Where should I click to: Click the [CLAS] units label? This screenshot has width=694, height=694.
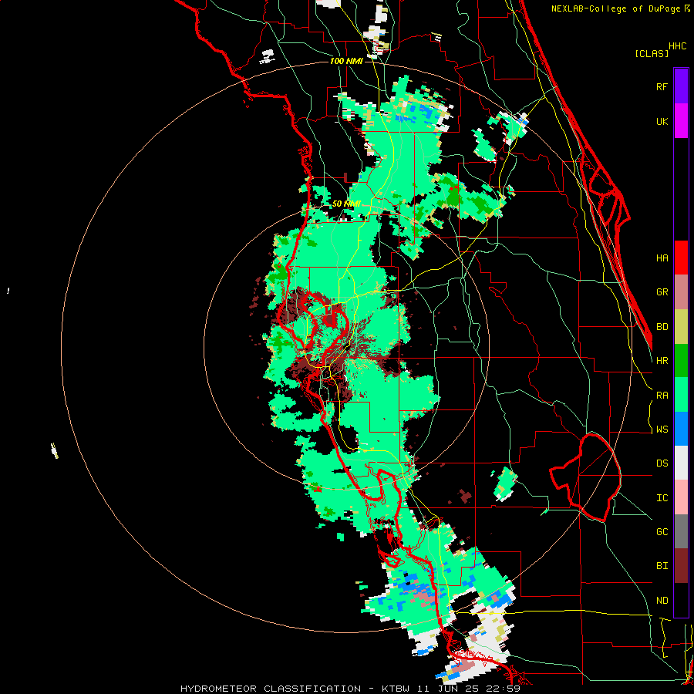pos(652,53)
